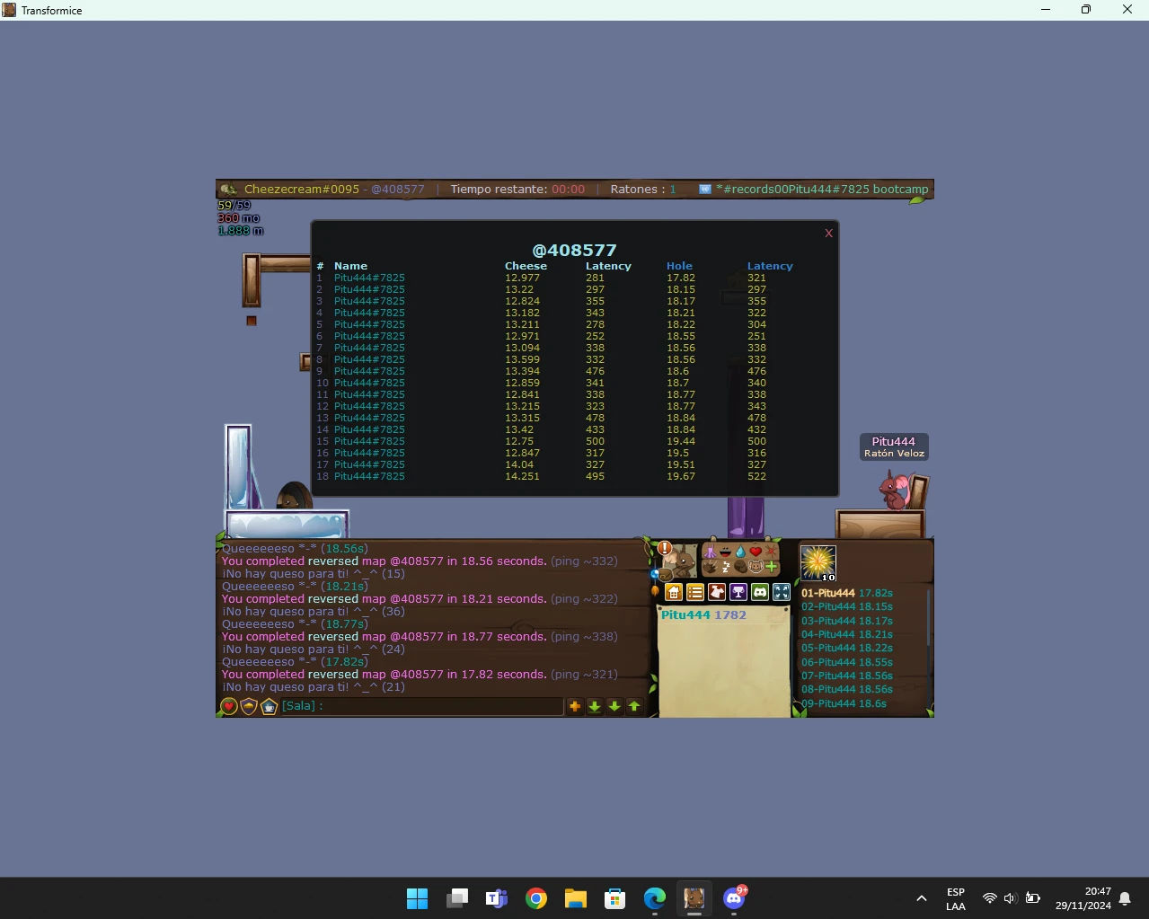Click the red heart chat icon
1149x919 pixels.
(x=229, y=706)
